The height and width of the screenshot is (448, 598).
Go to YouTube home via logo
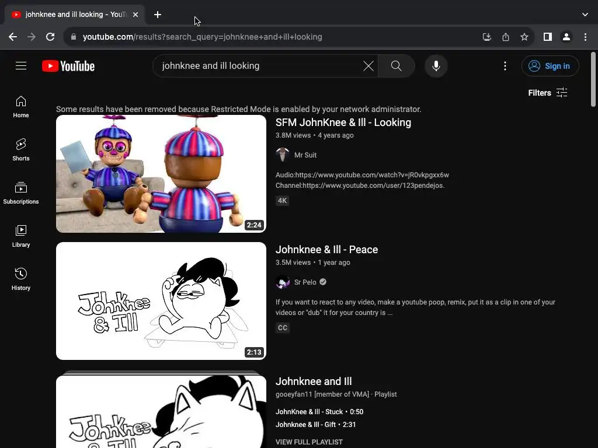68,66
